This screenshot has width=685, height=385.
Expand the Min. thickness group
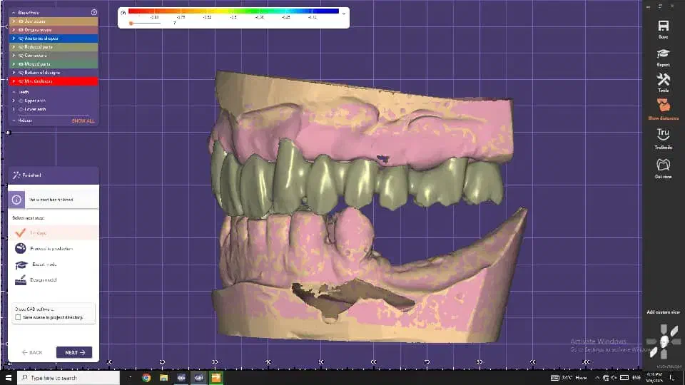pyautogui.click(x=14, y=81)
